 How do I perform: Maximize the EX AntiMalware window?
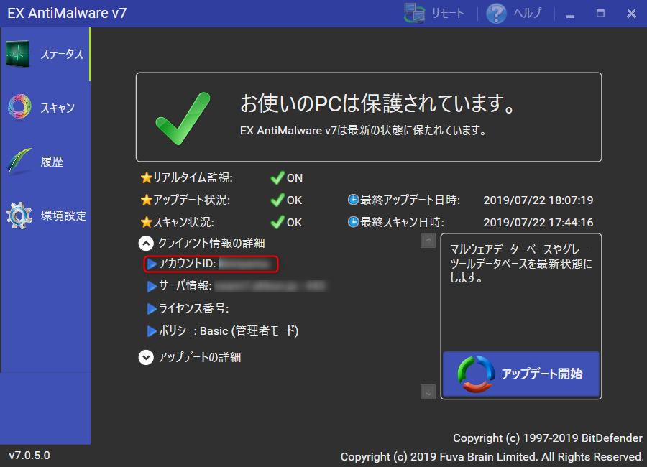[x=601, y=14]
